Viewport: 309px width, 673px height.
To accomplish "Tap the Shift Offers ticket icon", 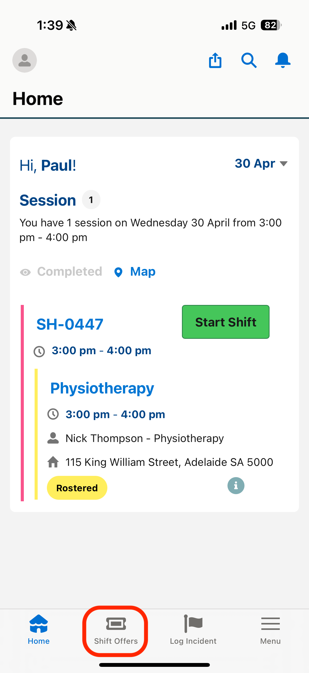I will click(116, 624).
